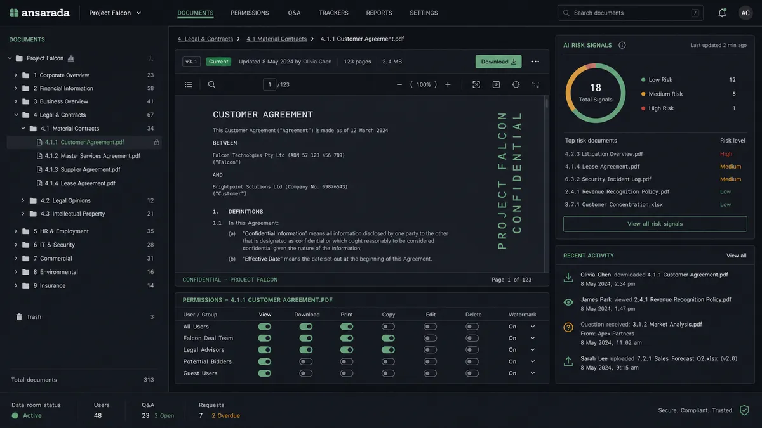Open Watermark dropdown for Guest Users
The image size is (762, 428).
[x=532, y=373]
